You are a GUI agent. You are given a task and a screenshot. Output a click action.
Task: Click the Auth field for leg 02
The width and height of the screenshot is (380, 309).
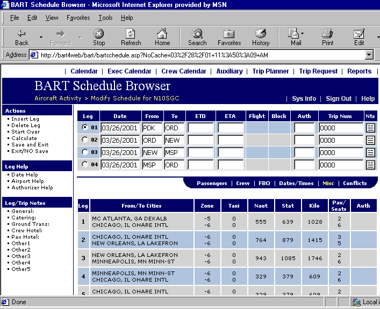304,140
